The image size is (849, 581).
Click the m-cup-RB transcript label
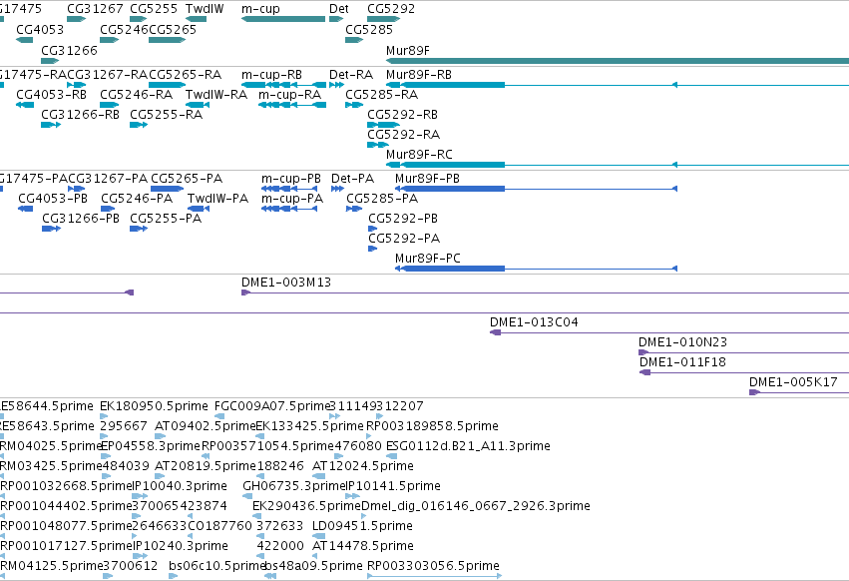(271, 75)
